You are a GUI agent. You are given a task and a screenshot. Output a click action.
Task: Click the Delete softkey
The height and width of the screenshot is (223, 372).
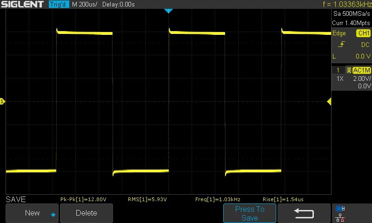86,213
